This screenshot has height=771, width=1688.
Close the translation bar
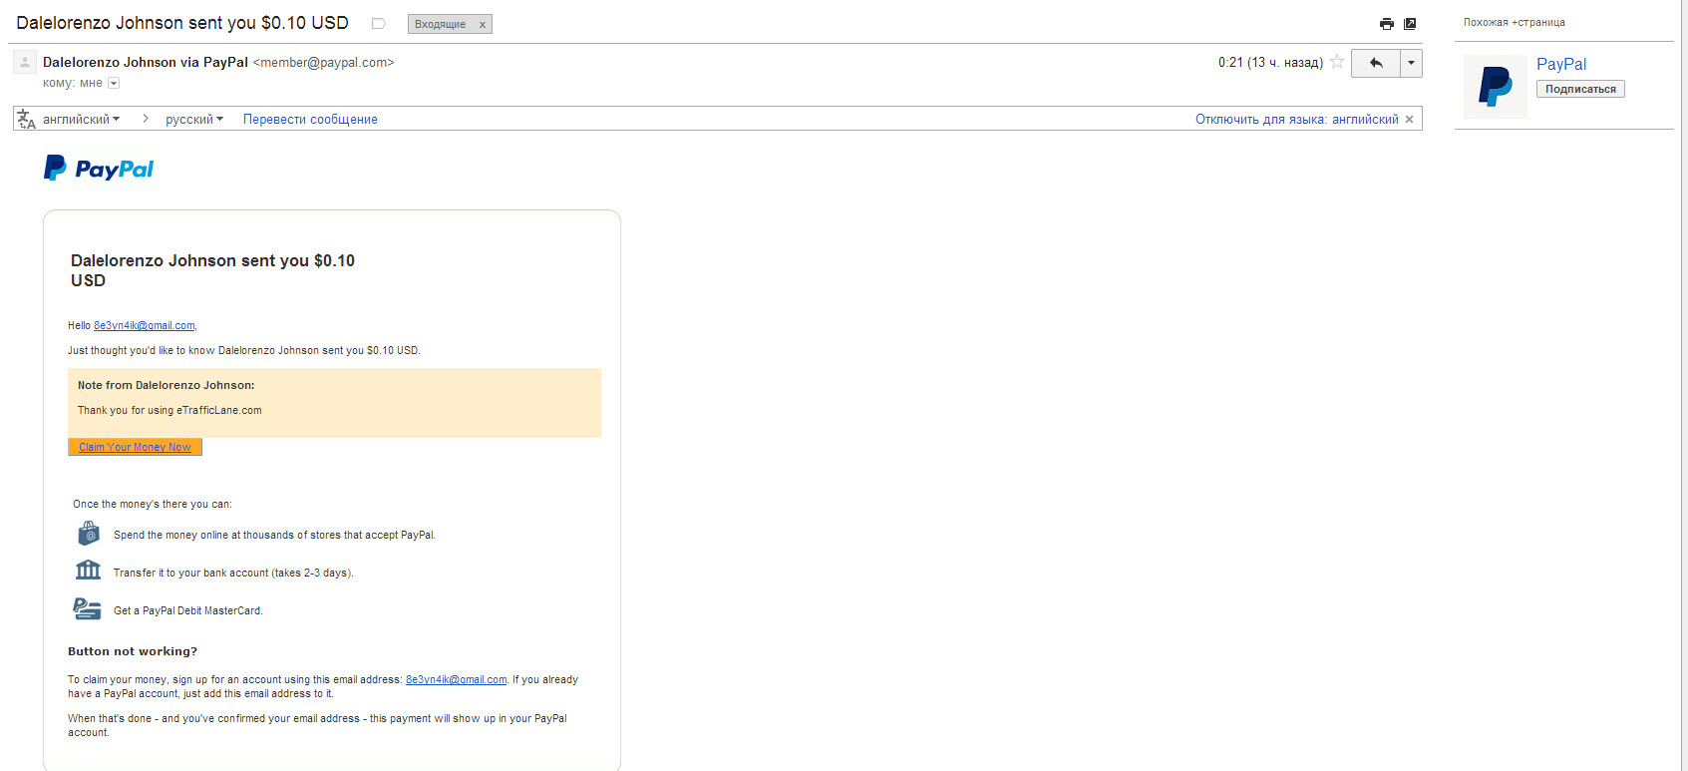[x=1410, y=120]
